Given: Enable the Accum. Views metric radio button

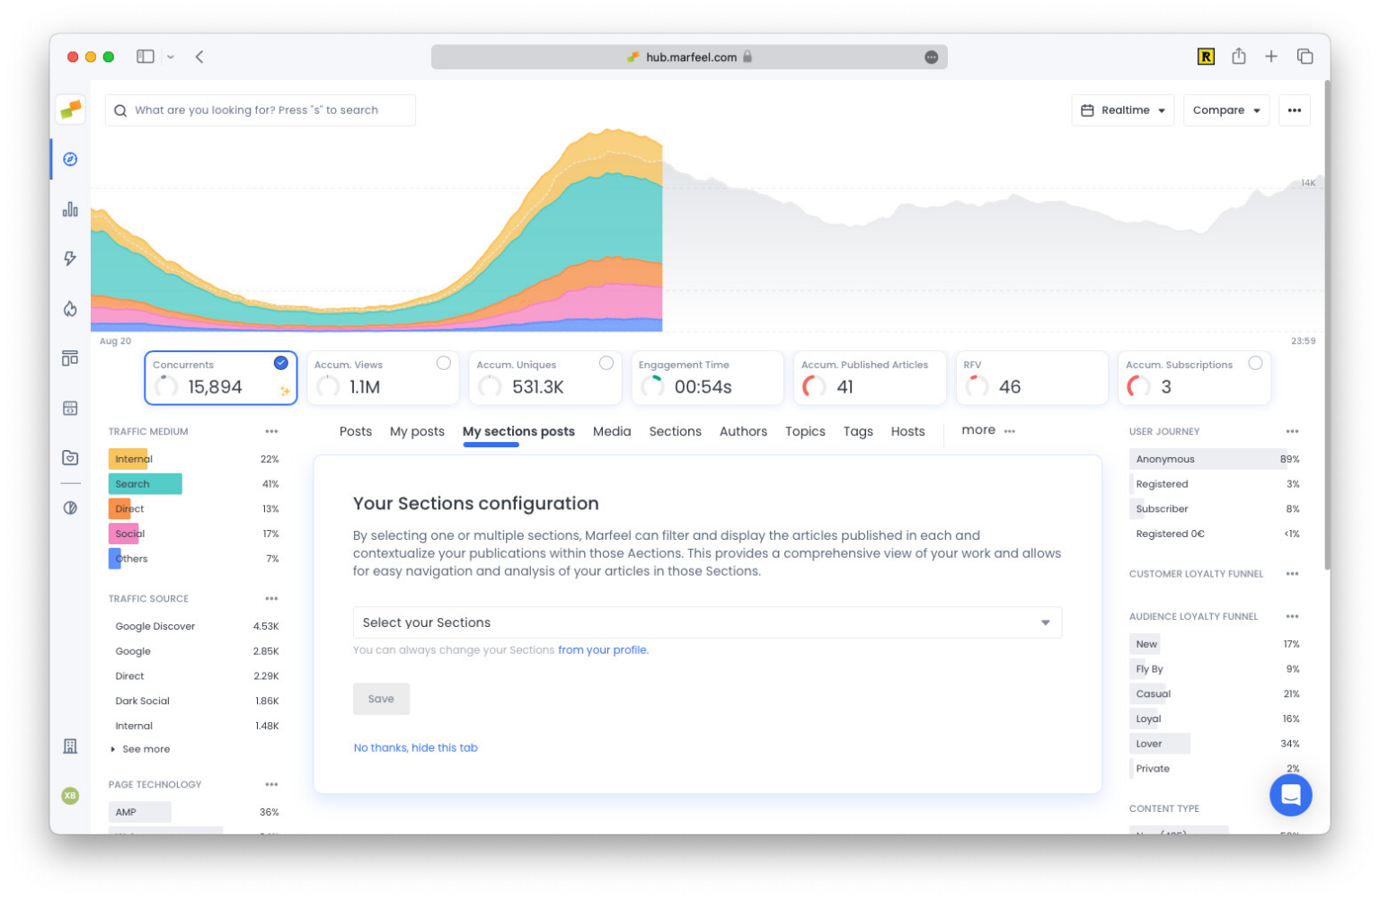Looking at the screenshot, I should [x=444, y=363].
